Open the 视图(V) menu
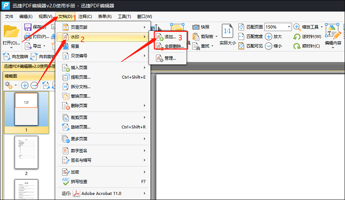The height and width of the screenshot is (200, 345). click(x=45, y=17)
